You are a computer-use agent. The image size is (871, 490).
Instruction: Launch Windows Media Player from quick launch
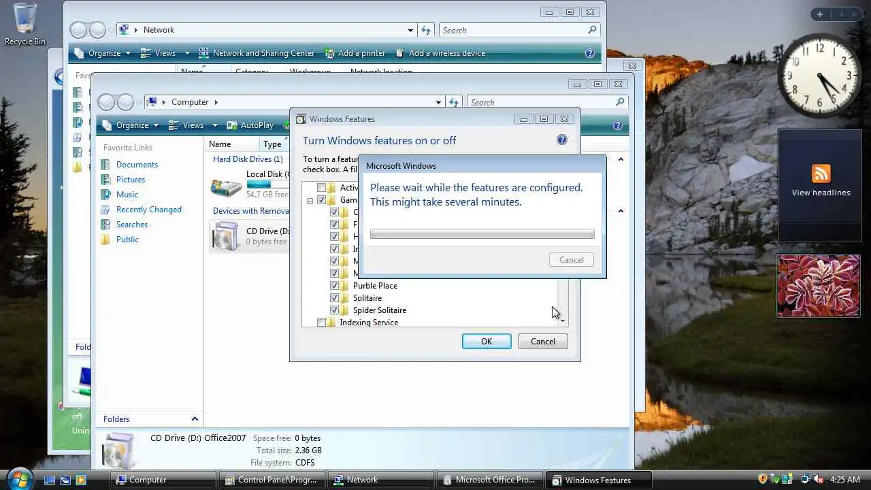click(x=81, y=480)
